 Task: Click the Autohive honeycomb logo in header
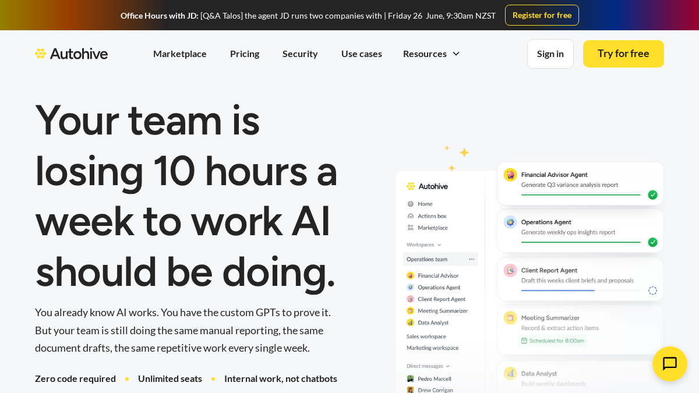71,54
